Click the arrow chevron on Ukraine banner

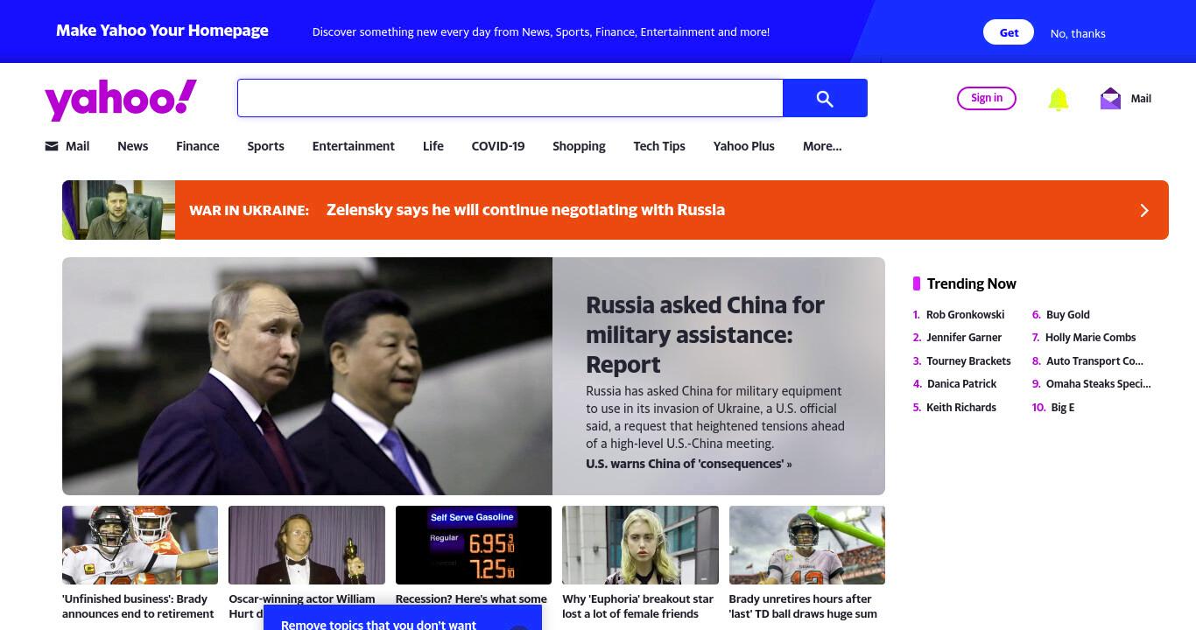[x=1143, y=210]
